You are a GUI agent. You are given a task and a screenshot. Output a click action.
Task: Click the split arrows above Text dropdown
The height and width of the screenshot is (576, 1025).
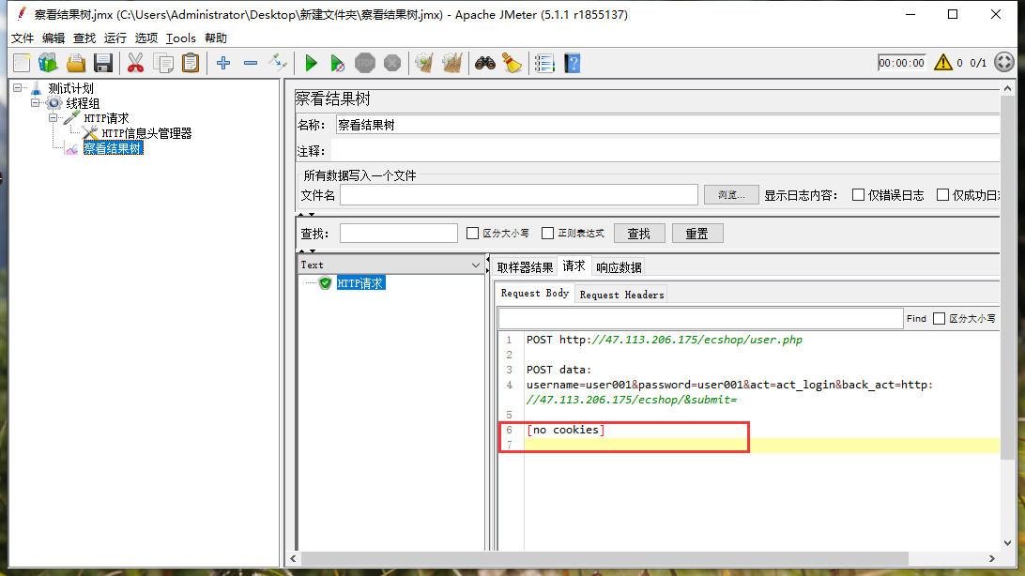click(307, 250)
